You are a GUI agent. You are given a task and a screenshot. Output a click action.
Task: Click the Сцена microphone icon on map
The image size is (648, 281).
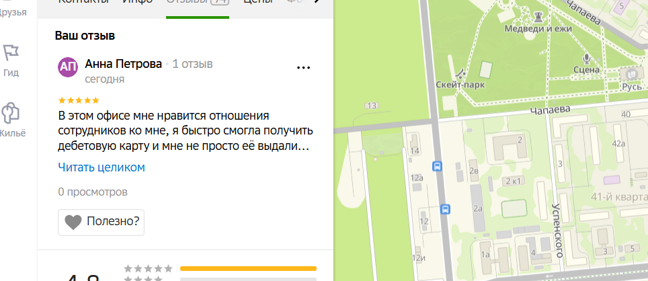tap(586, 59)
